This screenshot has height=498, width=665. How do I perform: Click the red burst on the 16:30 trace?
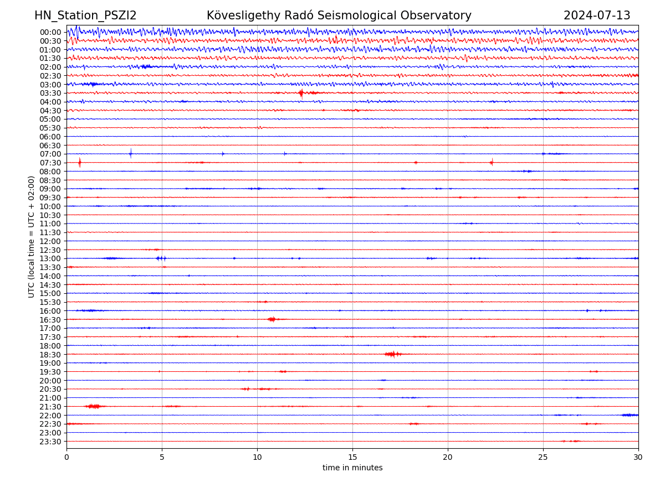pyautogui.click(x=272, y=319)
